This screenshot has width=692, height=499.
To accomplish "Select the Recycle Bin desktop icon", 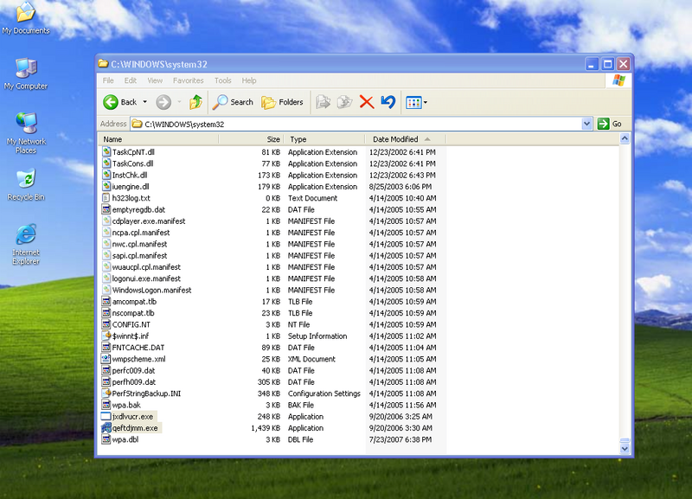I will [26, 185].
